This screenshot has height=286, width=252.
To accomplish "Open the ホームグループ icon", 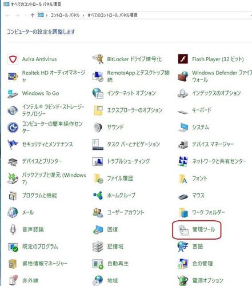I will 98,196.
